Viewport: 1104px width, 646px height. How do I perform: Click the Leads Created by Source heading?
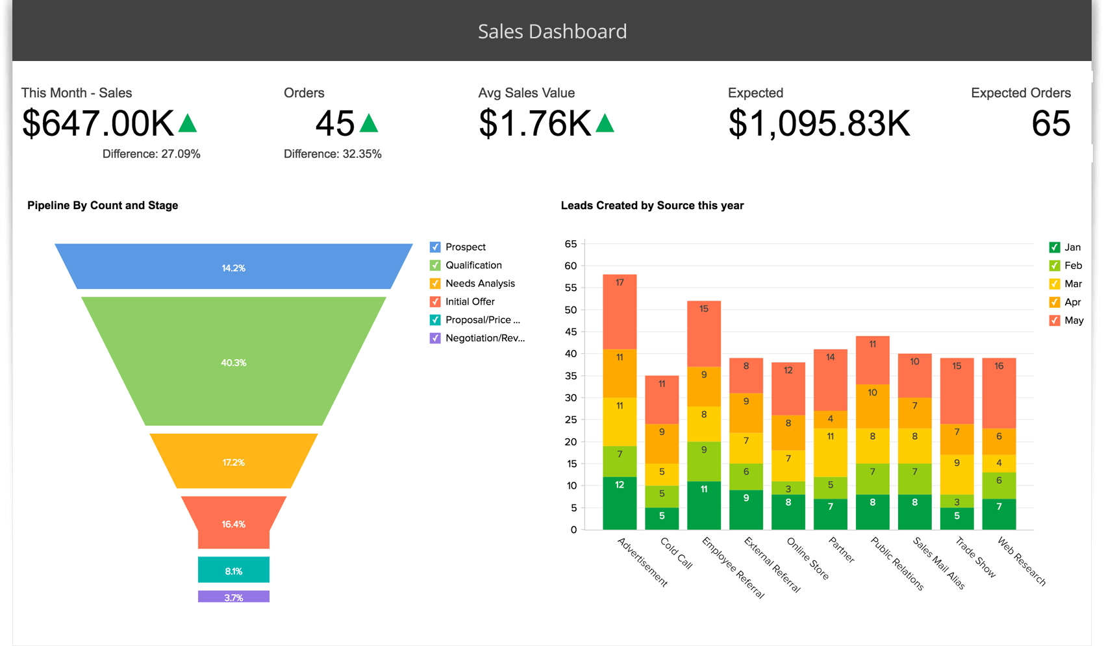pyautogui.click(x=653, y=205)
